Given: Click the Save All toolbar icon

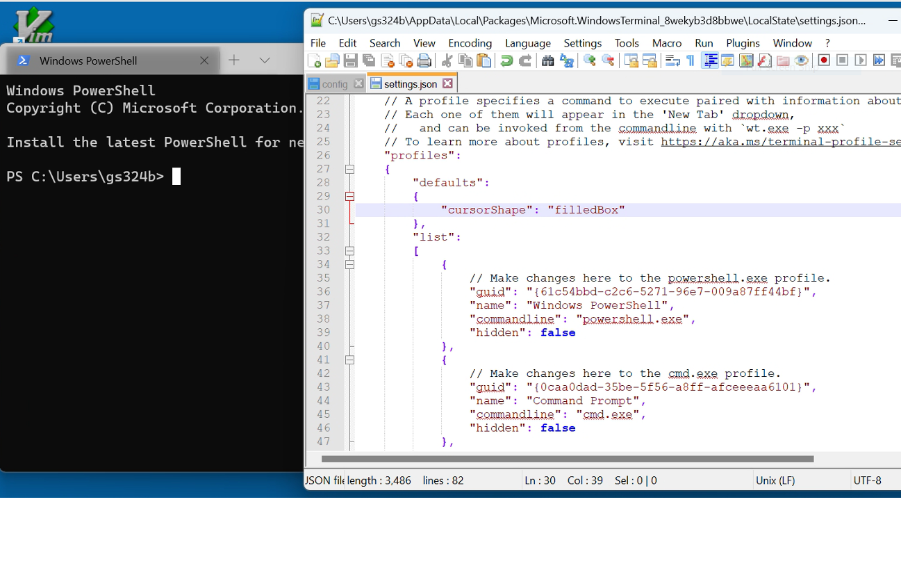Looking at the screenshot, I should (369, 60).
